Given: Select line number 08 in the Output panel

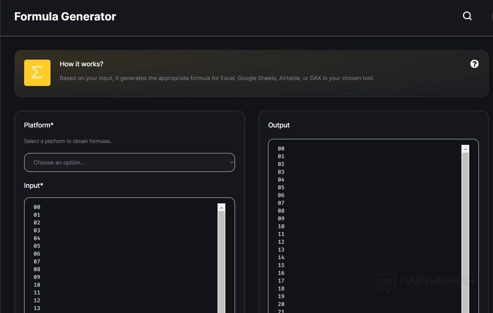Looking at the screenshot, I should [x=281, y=211].
